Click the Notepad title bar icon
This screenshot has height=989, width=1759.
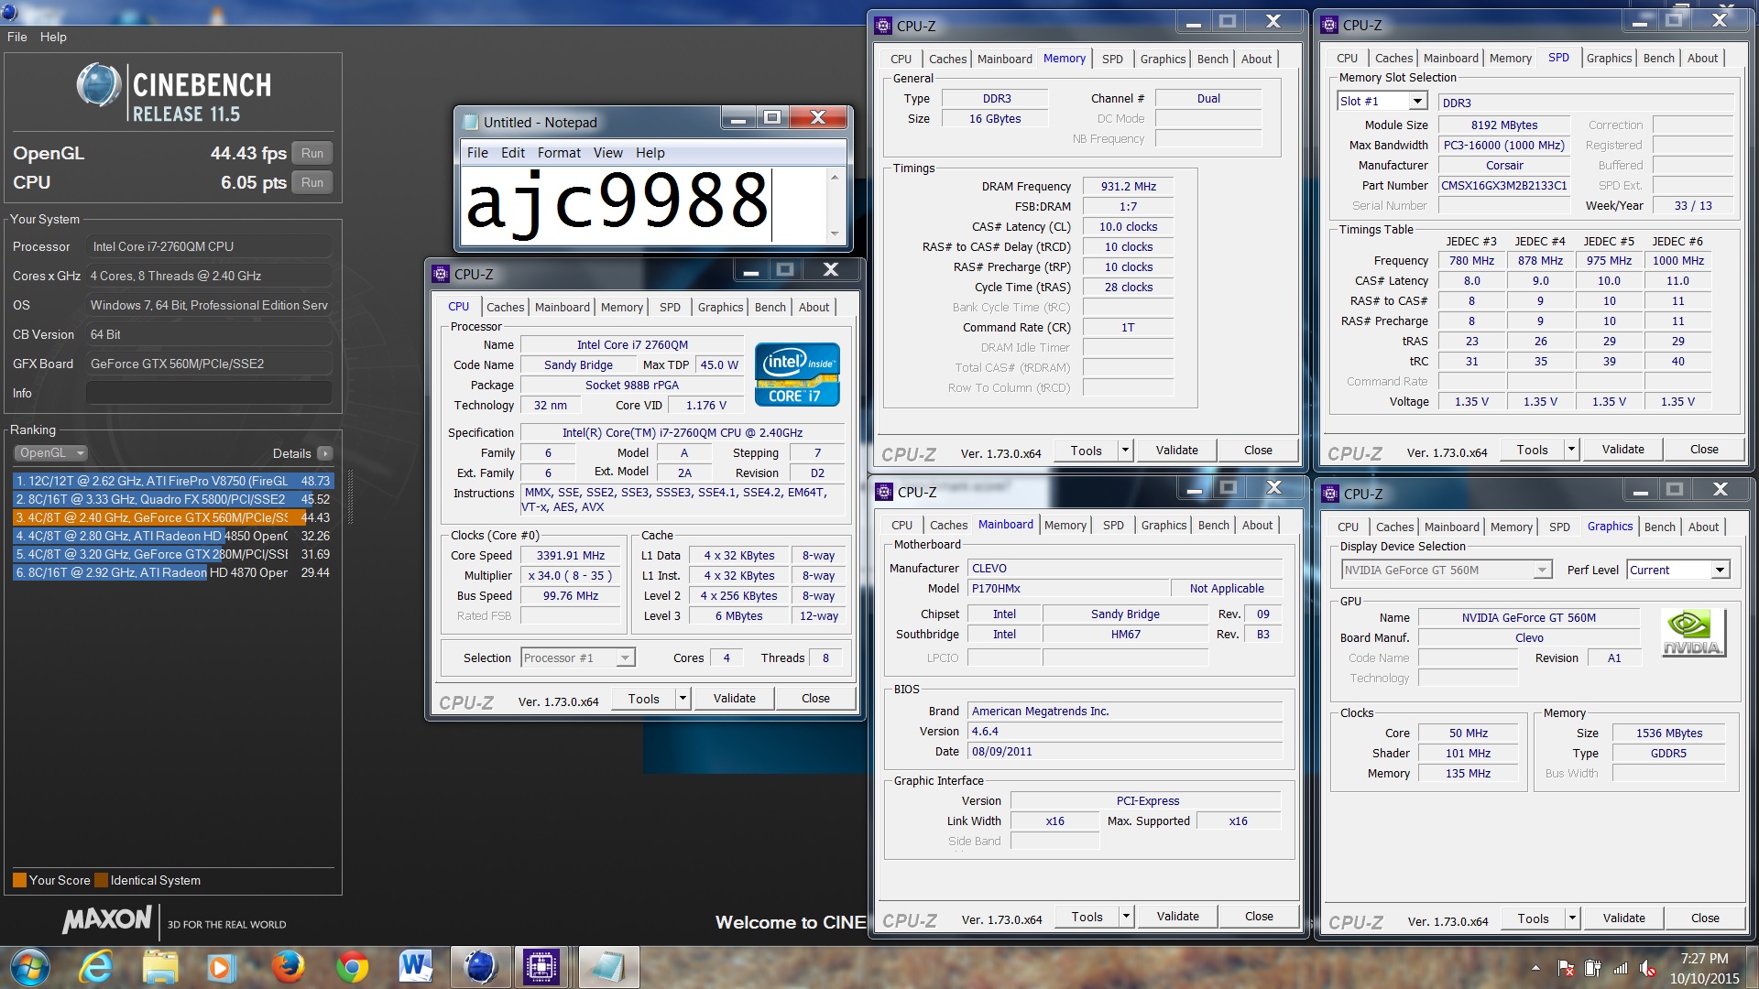coord(471,122)
